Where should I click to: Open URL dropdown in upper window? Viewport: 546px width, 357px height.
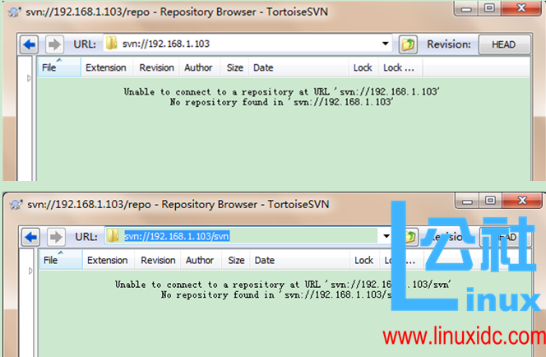[386, 44]
